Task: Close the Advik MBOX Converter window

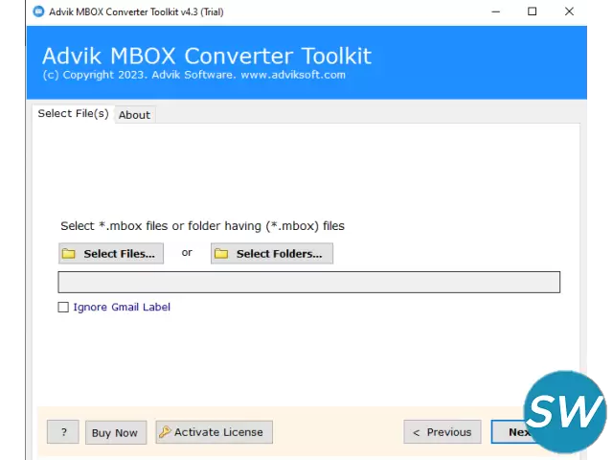Action: point(569,11)
